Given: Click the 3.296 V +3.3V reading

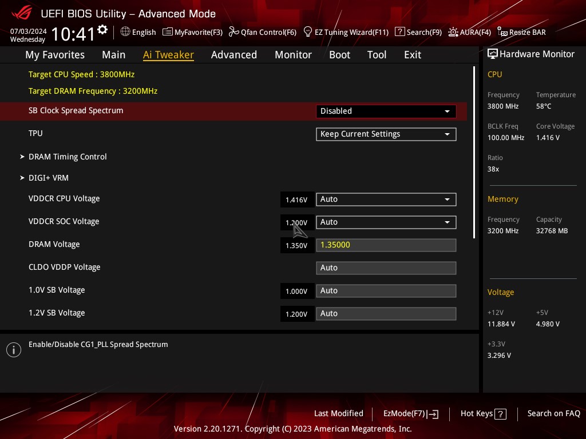Looking at the screenshot, I should 499,356.
